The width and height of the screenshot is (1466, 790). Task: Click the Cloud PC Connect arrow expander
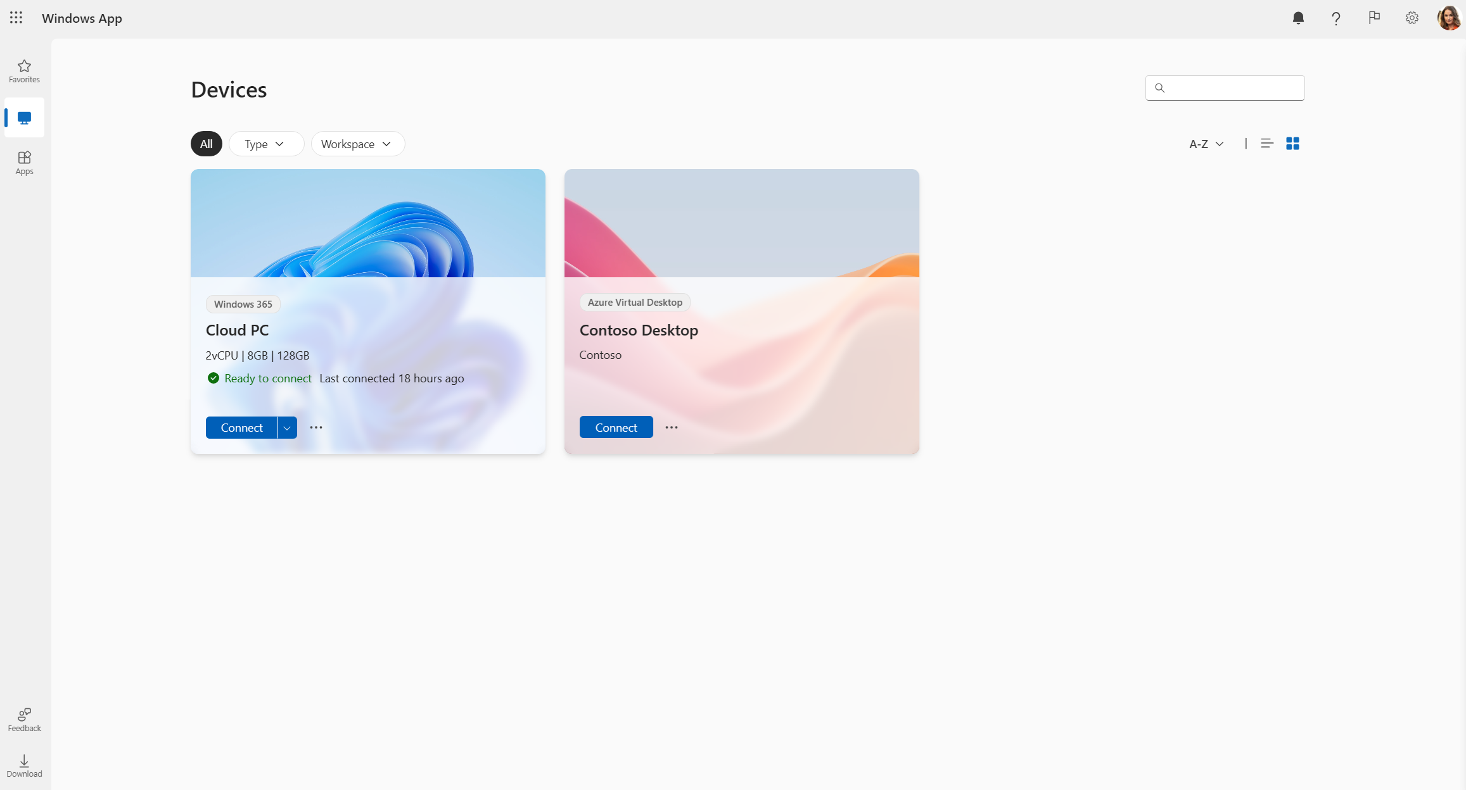pos(287,427)
